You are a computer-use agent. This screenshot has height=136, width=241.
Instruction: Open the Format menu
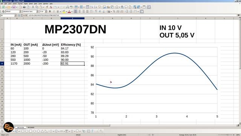click(20, 3)
